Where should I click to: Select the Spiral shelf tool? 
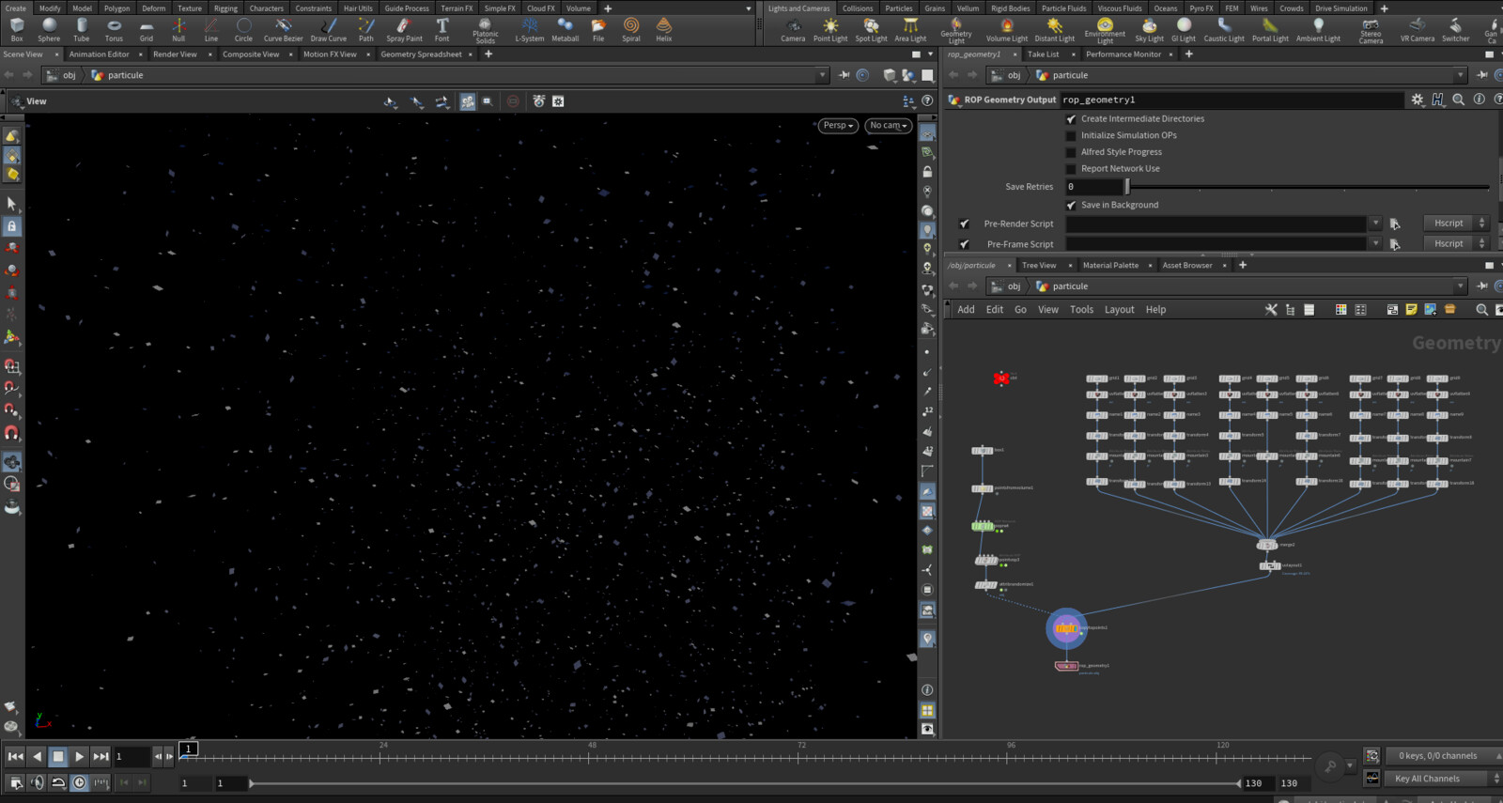pos(631,30)
